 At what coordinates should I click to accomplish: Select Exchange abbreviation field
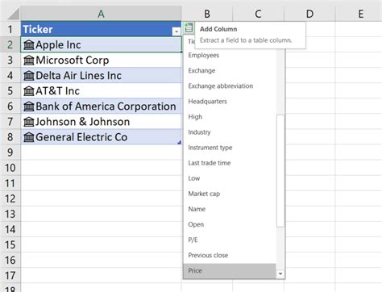pos(230,86)
